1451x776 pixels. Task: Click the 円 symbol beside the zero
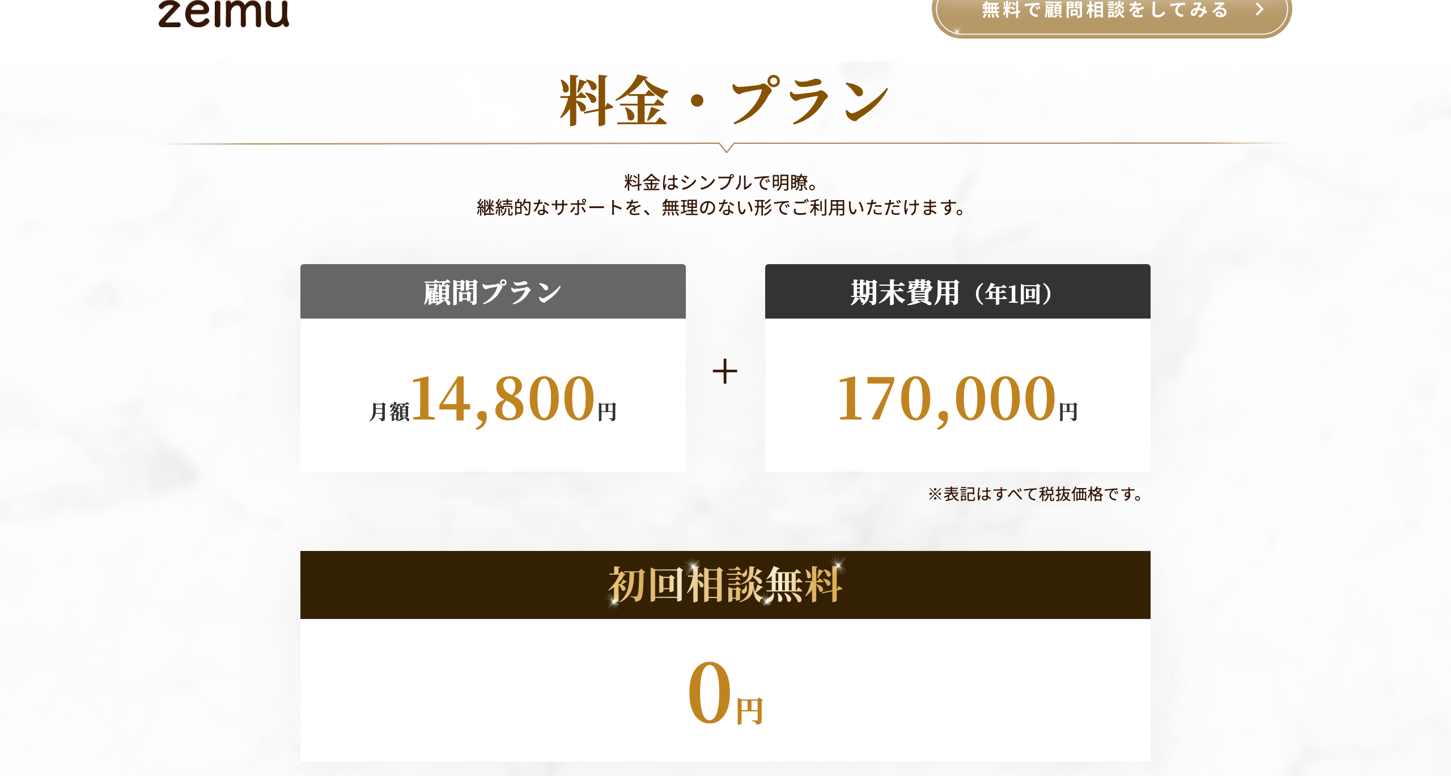(750, 711)
